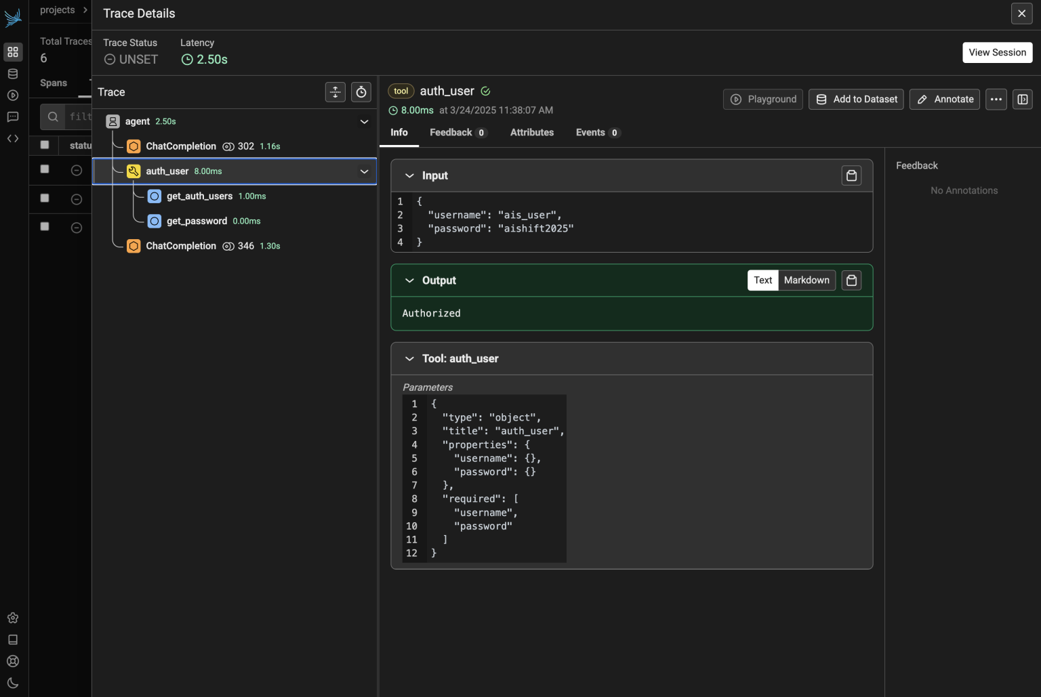Click Add to Dataset button
Viewport: 1041px width, 697px height.
click(855, 100)
